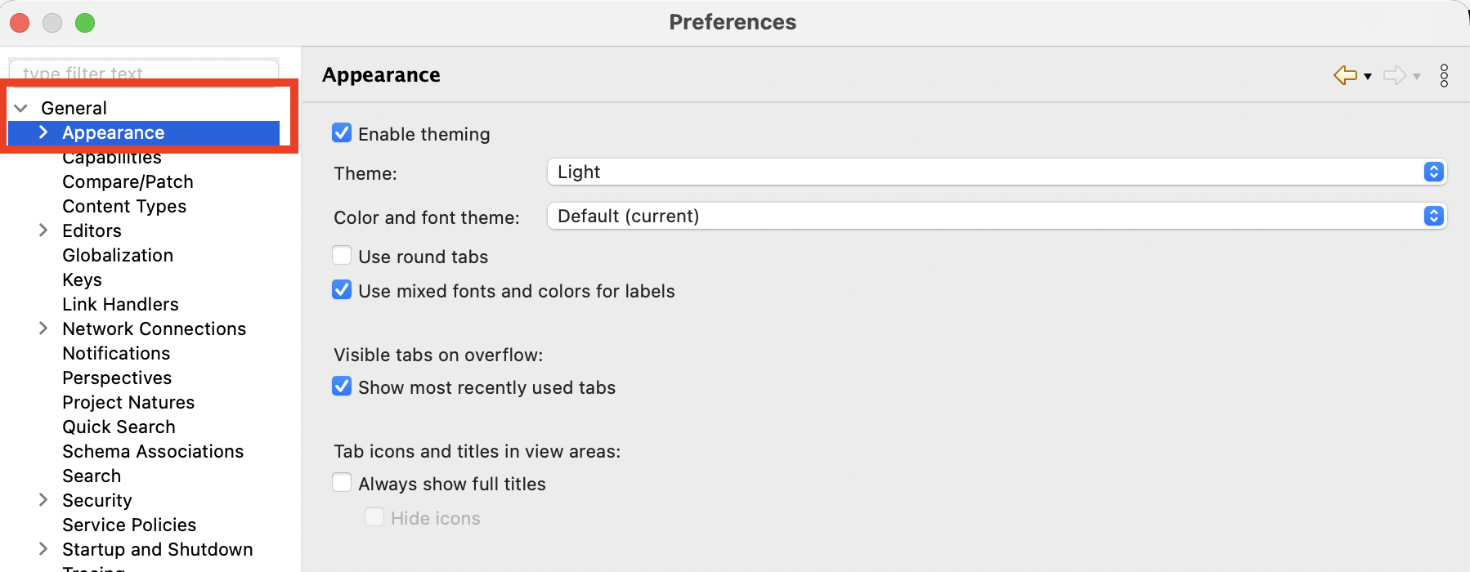This screenshot has height=572, width=1470.
Task: Toggle Show most recently used tabs
Action: 342,387
